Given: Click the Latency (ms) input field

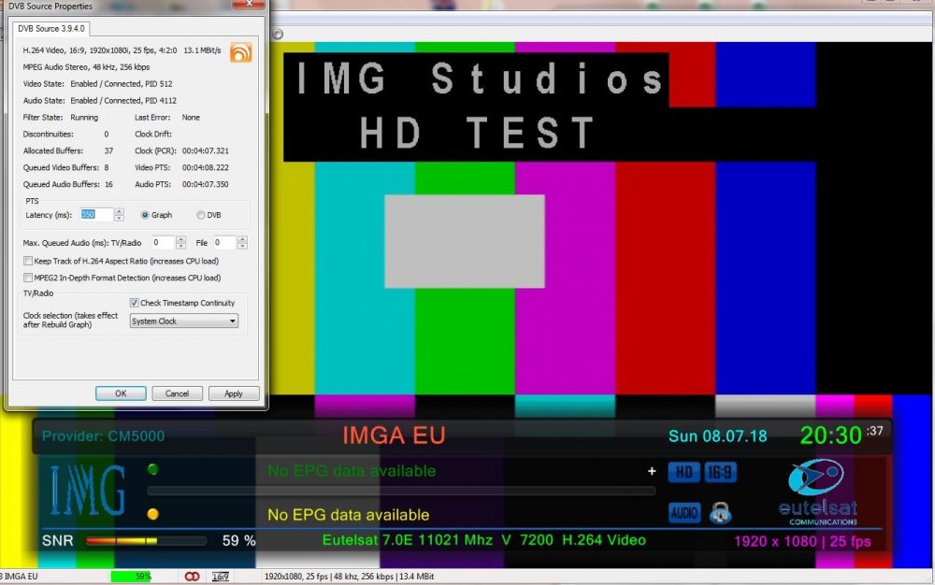Looking at the screenshot, I should pos(95,215).
